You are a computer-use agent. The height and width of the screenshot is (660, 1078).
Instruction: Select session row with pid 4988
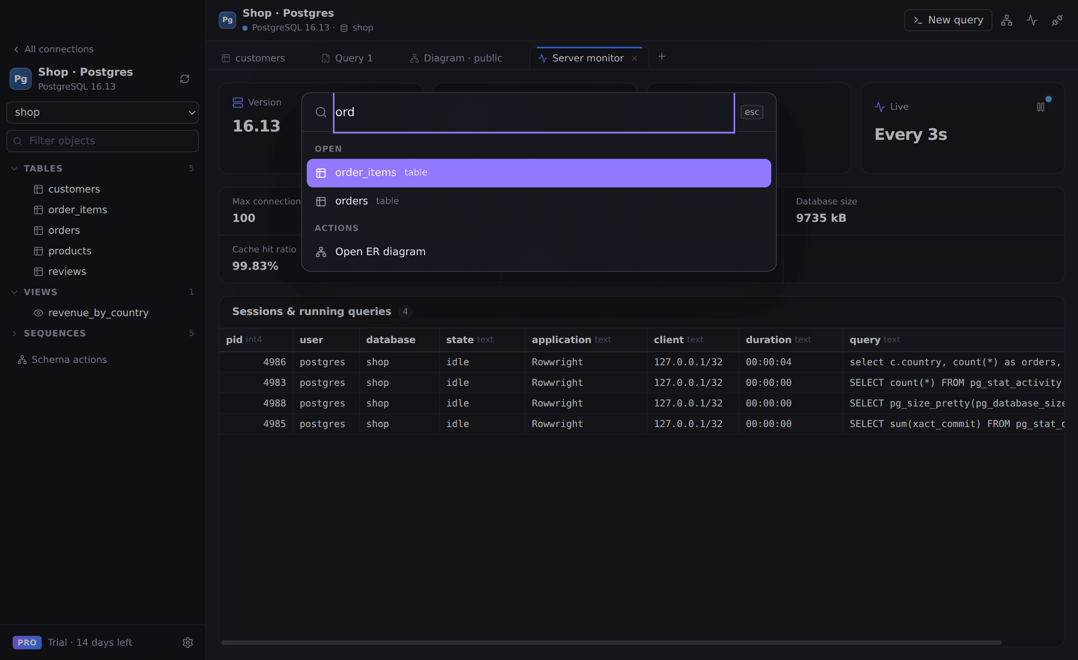(642, 403)
